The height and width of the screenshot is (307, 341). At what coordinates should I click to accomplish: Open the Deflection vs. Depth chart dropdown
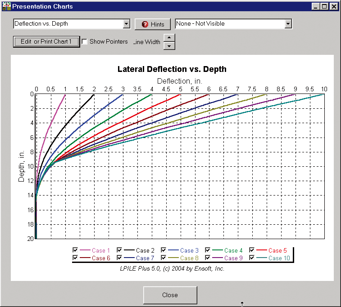(x=126, y=24)
